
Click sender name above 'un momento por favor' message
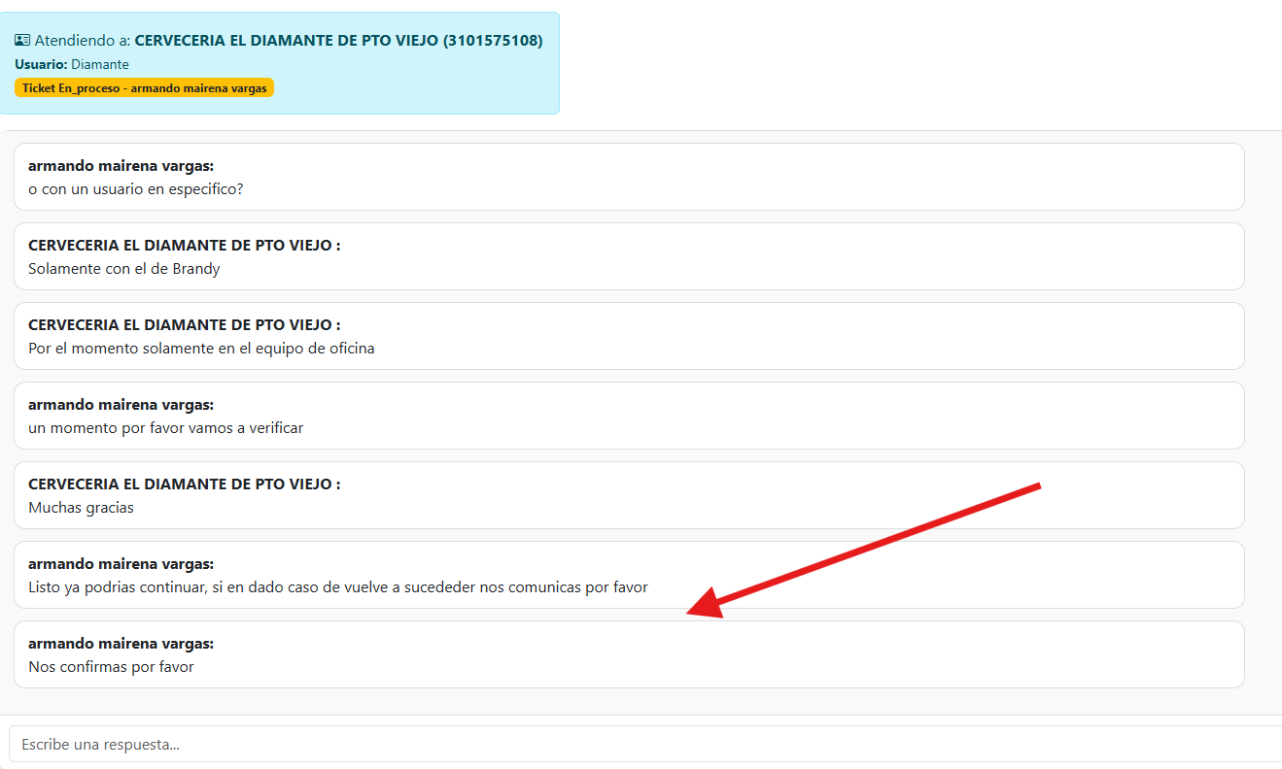(121, 405)
